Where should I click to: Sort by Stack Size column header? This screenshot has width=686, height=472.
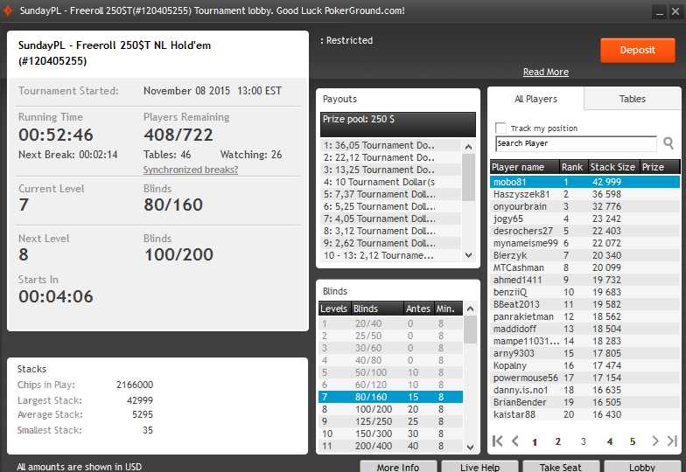pyautogui.click(x=612, y=167)
